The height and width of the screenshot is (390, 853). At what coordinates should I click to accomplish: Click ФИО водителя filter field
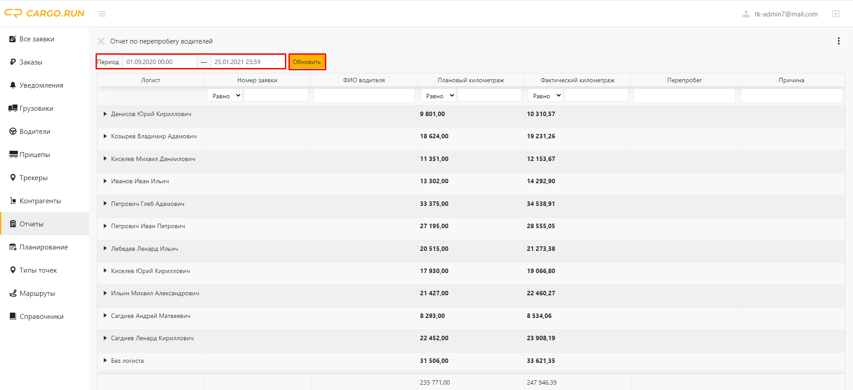coord(364,96)
